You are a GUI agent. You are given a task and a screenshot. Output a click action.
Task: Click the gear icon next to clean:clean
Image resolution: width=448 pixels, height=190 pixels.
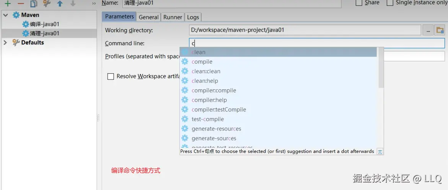(185, 71)
